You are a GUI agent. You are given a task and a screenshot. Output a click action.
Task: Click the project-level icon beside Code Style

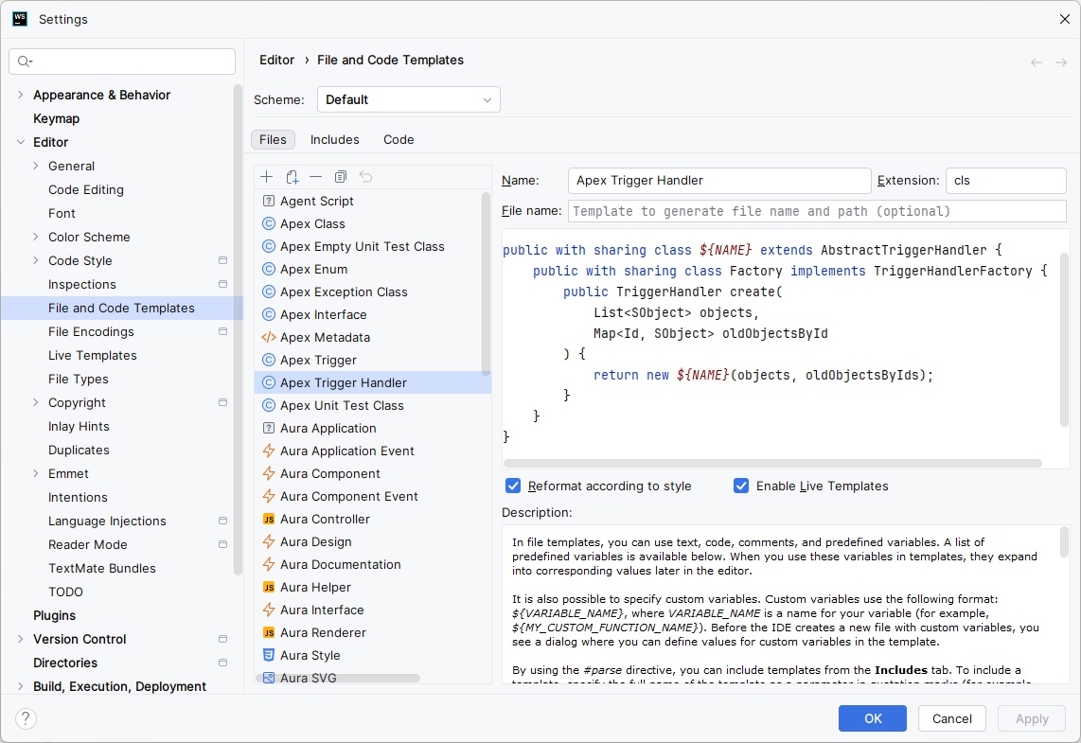point(222,260)
